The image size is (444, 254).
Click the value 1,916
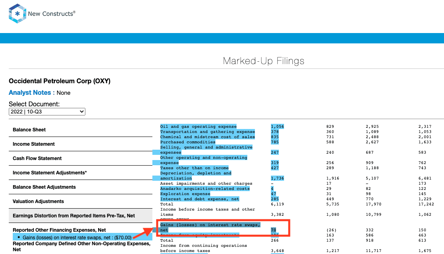[333, 178]
